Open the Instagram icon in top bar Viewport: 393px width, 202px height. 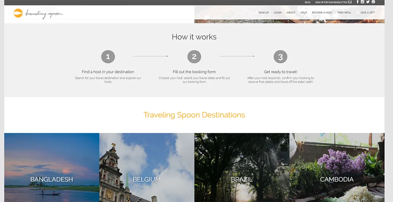point(362,2)
